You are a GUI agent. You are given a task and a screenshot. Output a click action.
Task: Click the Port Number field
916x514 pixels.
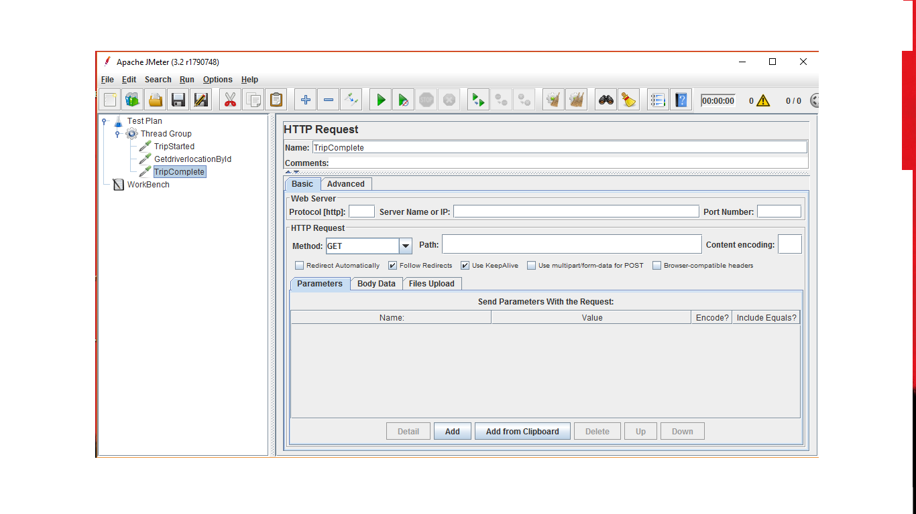[x=779, y=211]
